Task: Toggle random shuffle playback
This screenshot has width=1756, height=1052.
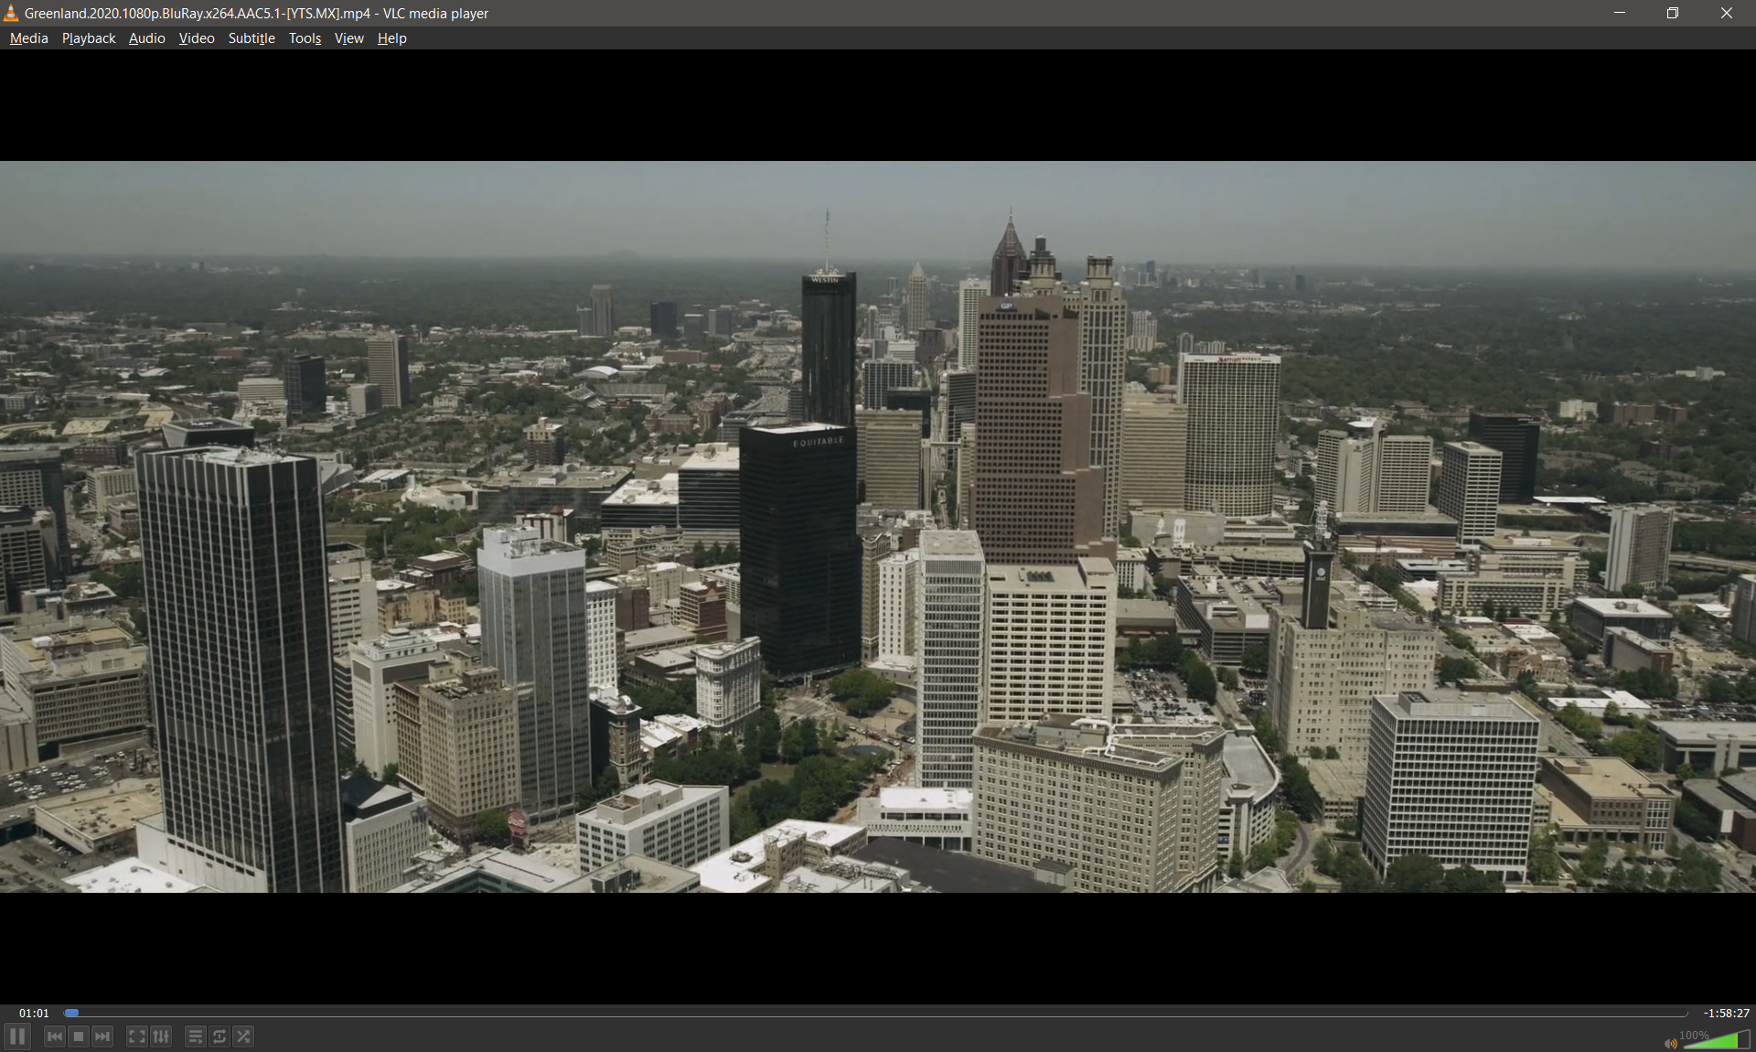Action: tap(243, 1036)
